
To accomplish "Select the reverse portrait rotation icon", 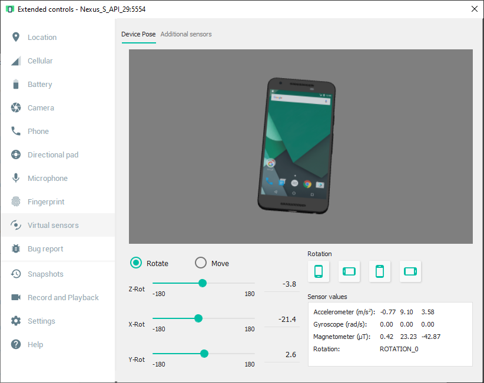I will [380, 271].
